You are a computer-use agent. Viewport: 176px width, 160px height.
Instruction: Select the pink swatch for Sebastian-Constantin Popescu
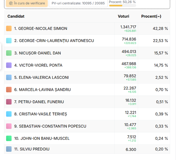point(9,126)
